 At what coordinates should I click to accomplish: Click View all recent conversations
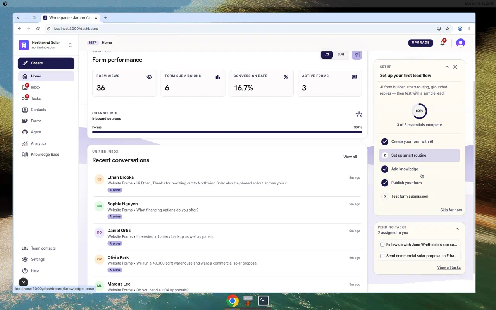pyautogui.click(x=350, y=157)
